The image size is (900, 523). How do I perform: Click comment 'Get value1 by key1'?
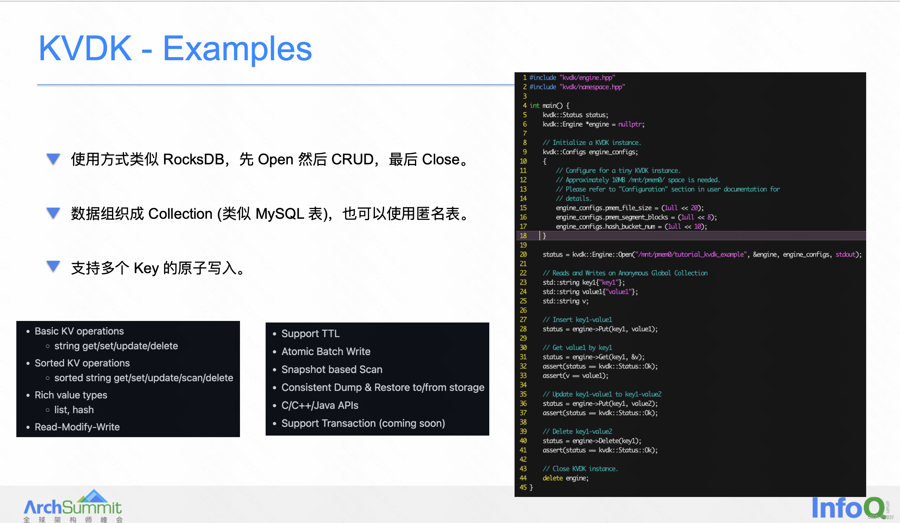[577, 348]
